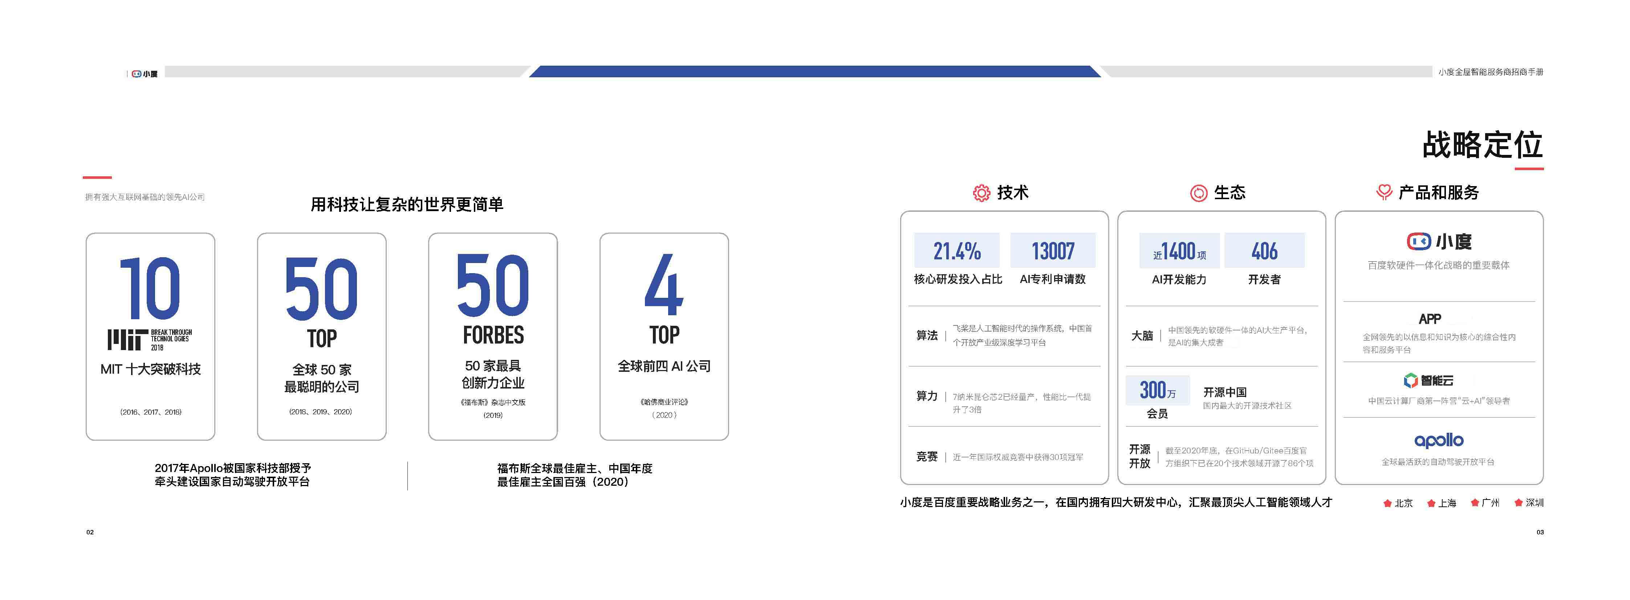Click the heading 战略定位
1630x600 pixels.
coord(1483,145)
